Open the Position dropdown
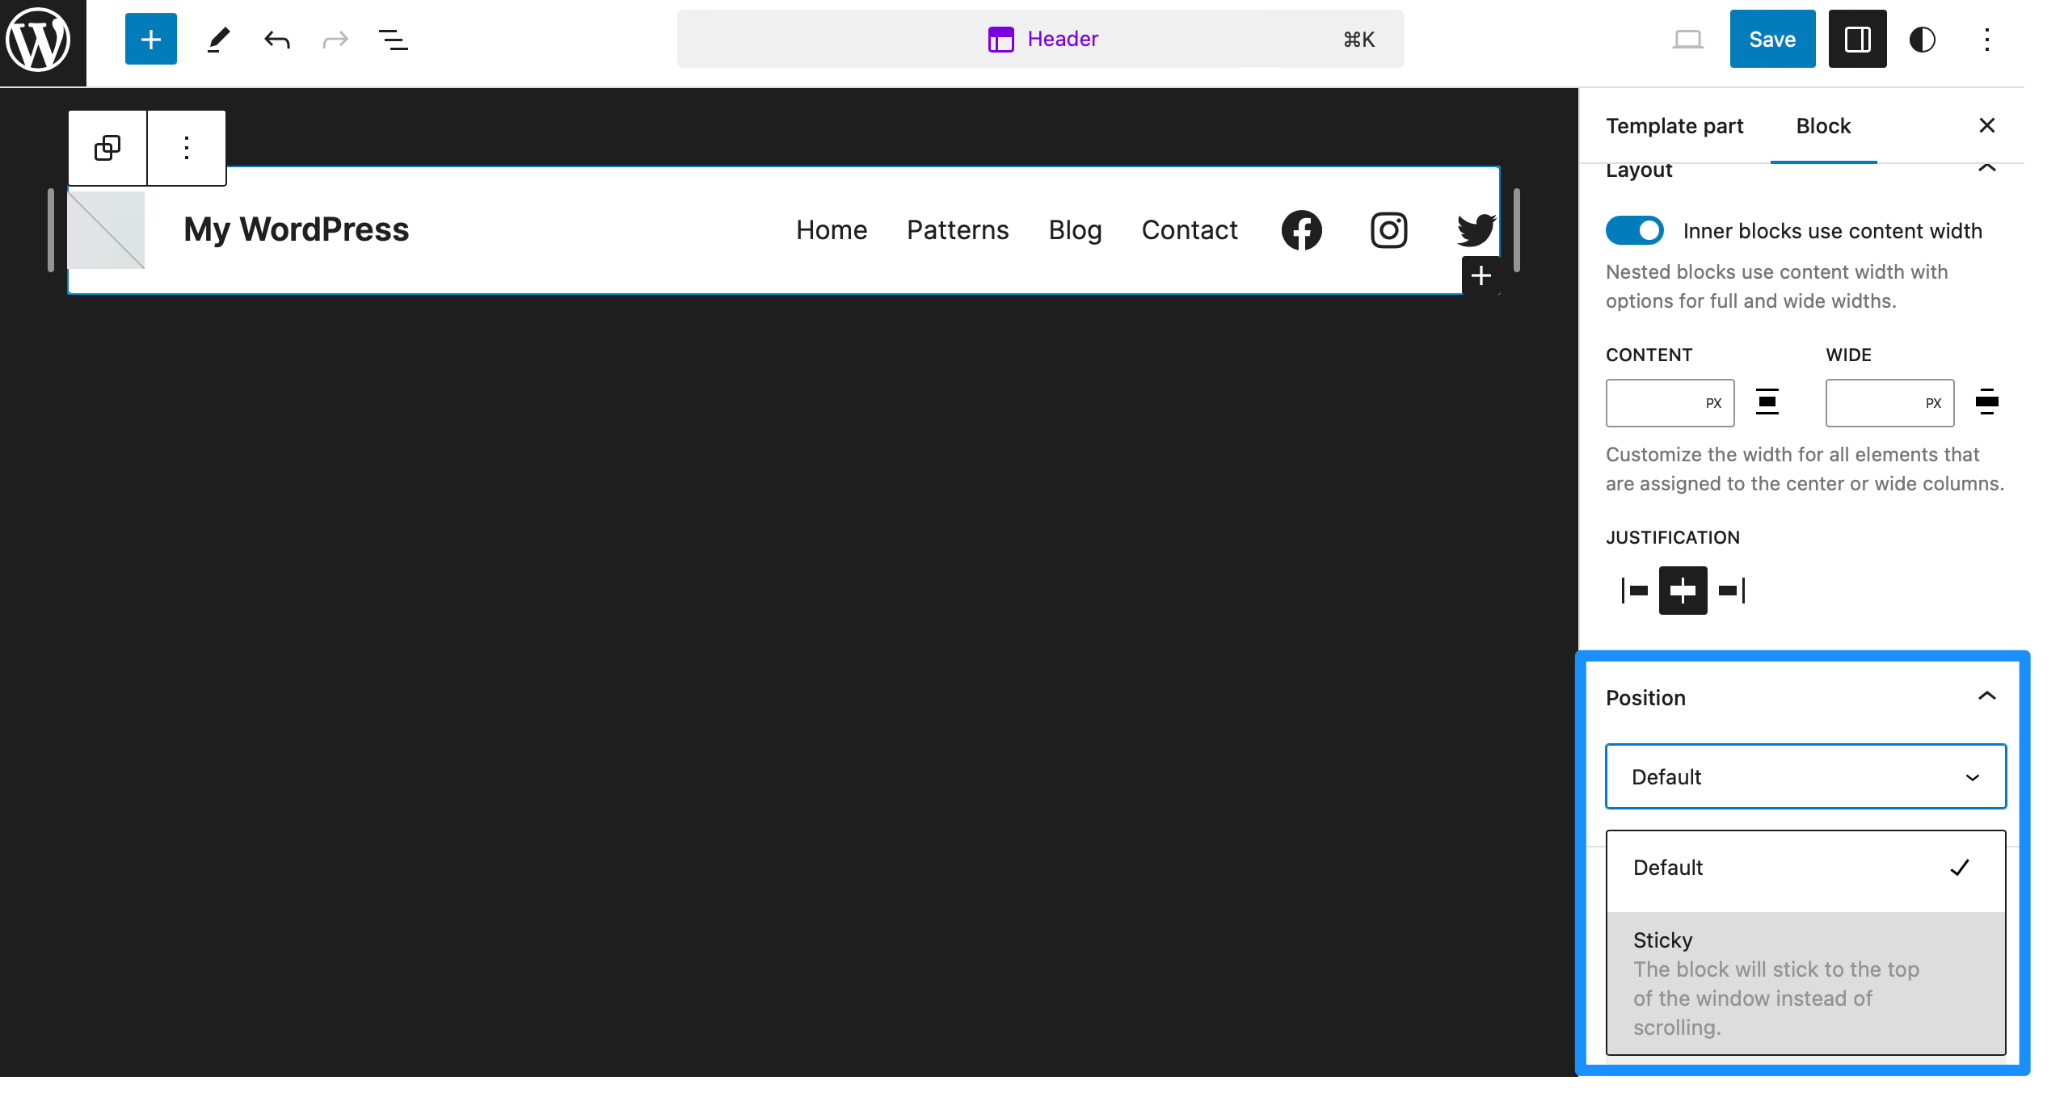 coord(1805,776)
